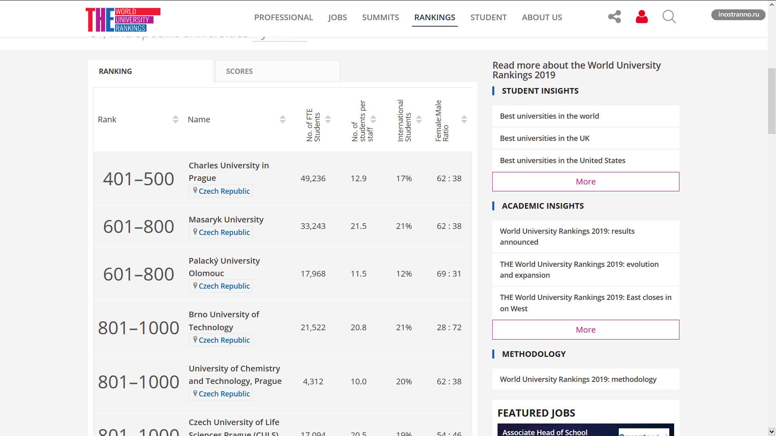Open the Student menu item
The width and height of the screenshot is (776, 436).
[x=488, y=17]
